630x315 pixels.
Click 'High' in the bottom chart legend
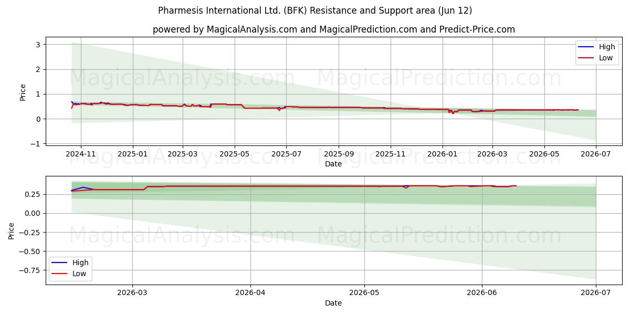point(80,262)
